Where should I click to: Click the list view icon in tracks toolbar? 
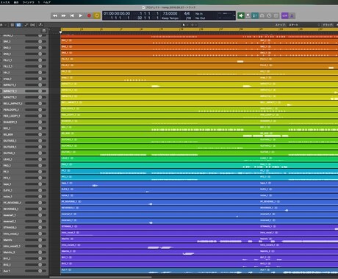(x=12, y=25)
